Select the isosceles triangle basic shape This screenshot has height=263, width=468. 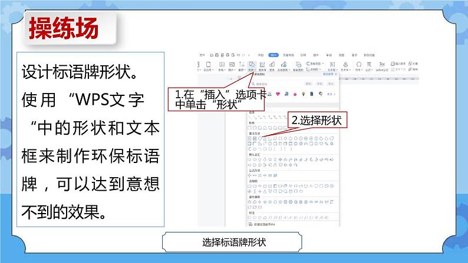pos(265,138)
